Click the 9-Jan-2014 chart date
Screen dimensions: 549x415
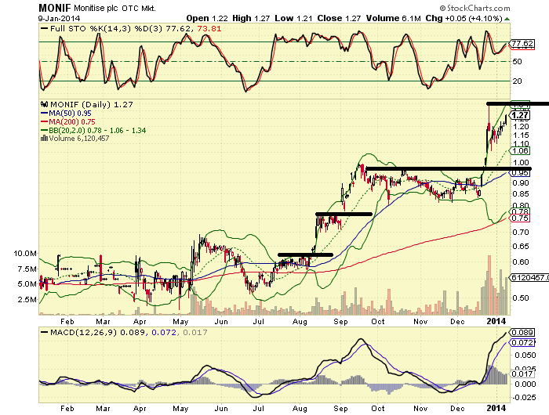(59, 19)
